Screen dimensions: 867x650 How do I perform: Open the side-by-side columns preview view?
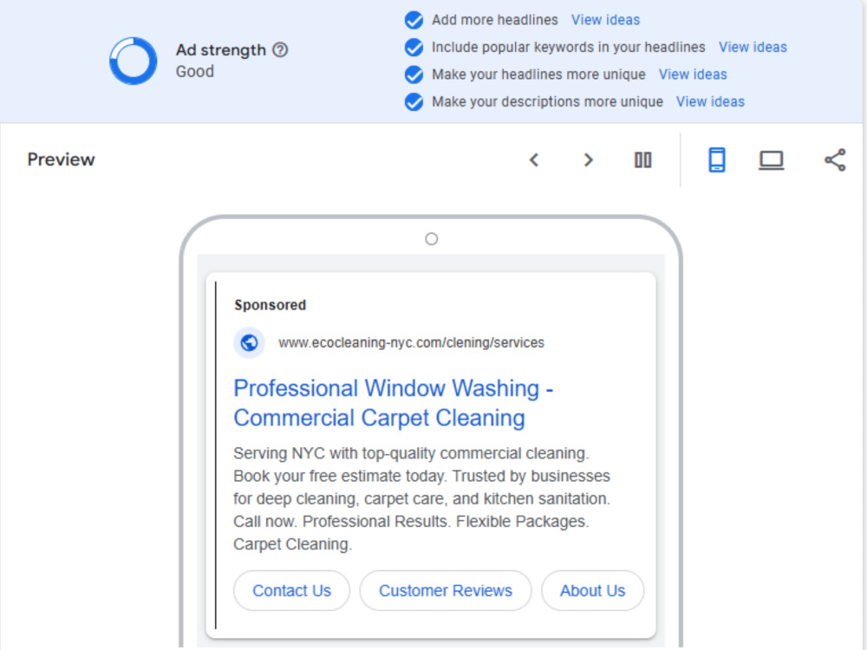[642, 159]
